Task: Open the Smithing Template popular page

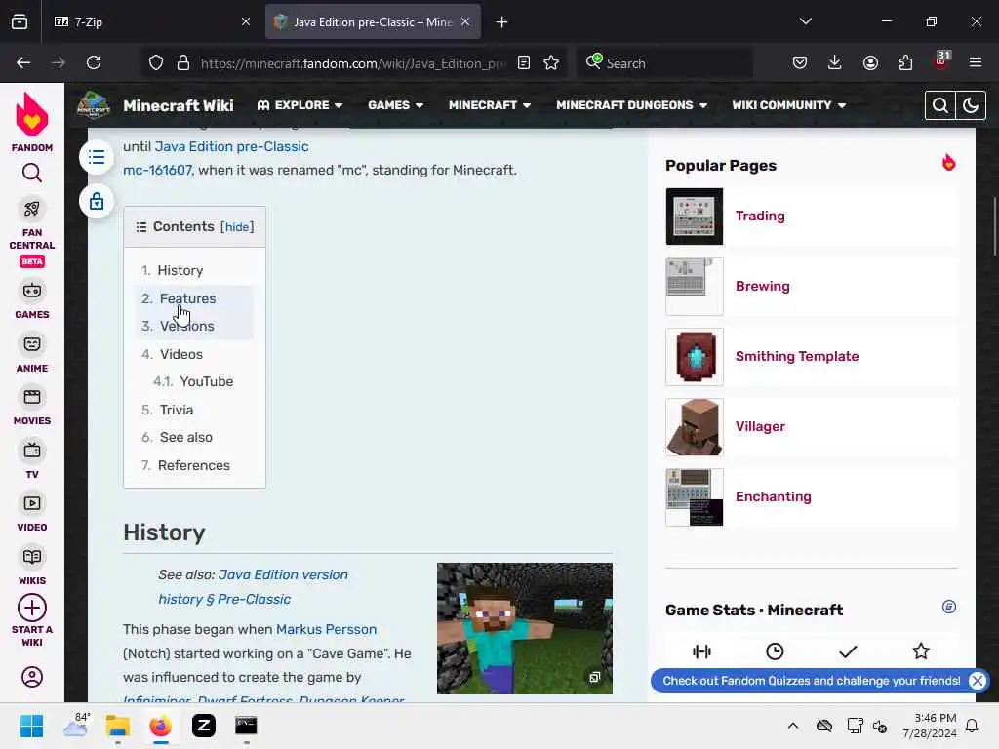Action: pyautogui.click(x=797, y=356)
